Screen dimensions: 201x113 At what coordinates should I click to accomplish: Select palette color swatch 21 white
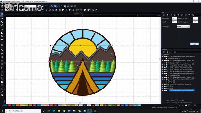pyautogui.click(x=89, y=105)
